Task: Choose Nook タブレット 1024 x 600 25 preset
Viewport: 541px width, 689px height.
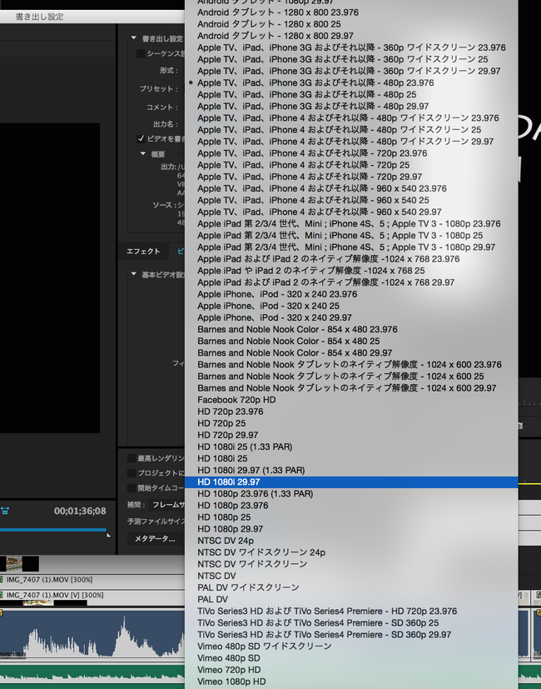Action: 351,377
